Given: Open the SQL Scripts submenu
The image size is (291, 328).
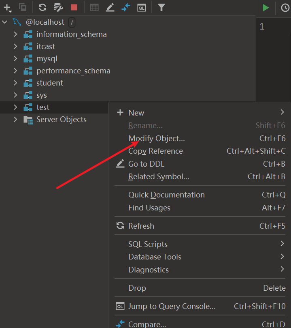Looking at the screenshot, I should pyautogui.click(x=148, y=244).
